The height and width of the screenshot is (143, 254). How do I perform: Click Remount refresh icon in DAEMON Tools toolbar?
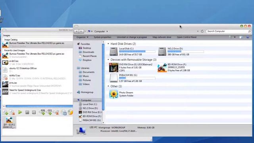point(34,112)
